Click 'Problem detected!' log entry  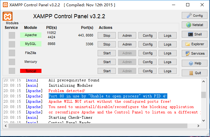tap(67, 91)
